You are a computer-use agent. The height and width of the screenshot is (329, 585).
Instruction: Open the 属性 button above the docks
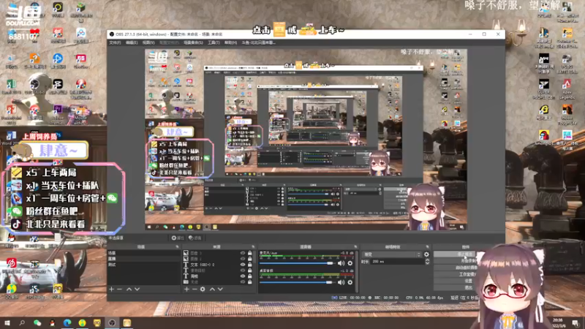pyautogui.click(x=178, y=238)
